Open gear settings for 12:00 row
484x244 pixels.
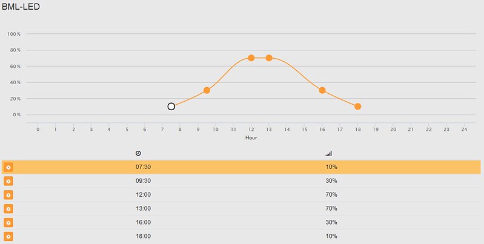coord(8,195)
